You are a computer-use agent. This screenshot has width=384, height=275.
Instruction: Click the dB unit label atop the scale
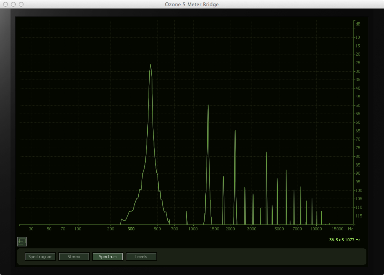click(x=358, y=24)
